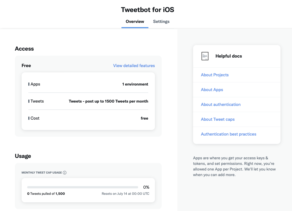The width and height of the screenshot is (292, 211).
Task: Click the Helpful docs heading
Action: [228, 56]
